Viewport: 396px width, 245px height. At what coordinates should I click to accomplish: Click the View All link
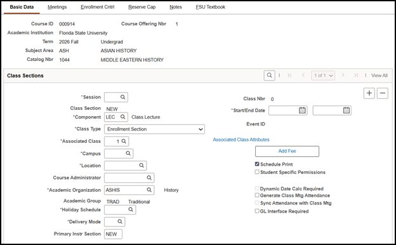[x=379, y=76]
